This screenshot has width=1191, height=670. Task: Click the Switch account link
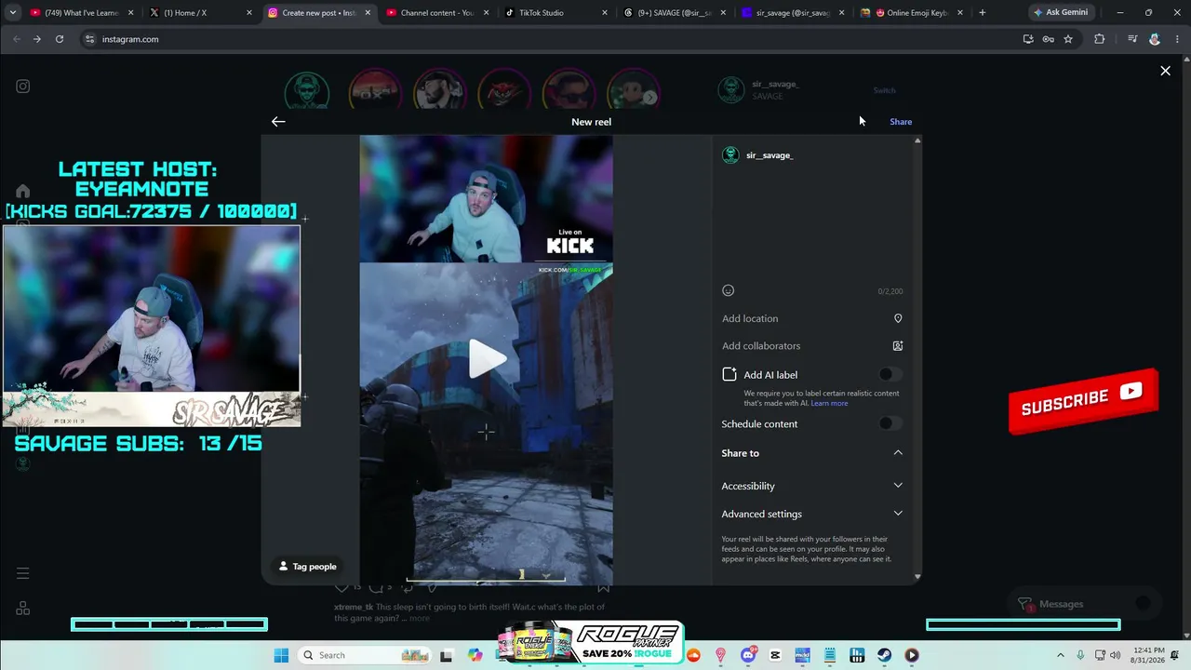coord(884,90)
